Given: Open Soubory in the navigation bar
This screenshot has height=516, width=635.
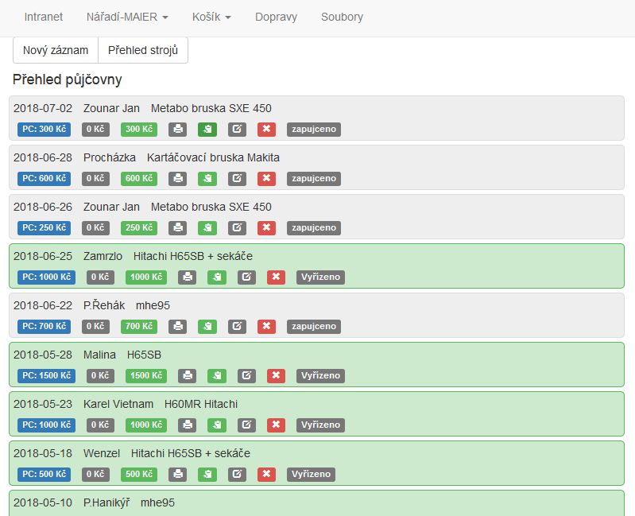Looking at the screenshot, I should [x=342, y=17].
